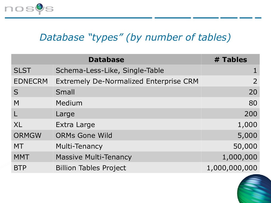The height and width of the screenshot is (203, 271).
Task: Click the 'Massive Multi-Tenancy' cell
Action: tap(127, 157)
